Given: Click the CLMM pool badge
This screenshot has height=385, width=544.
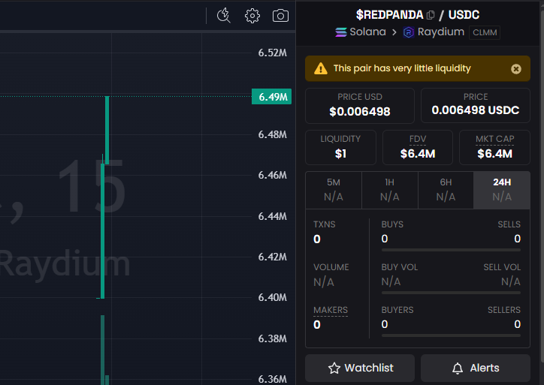Looking at the screenshot, I should pyautogui.click(x=485, y=32).
